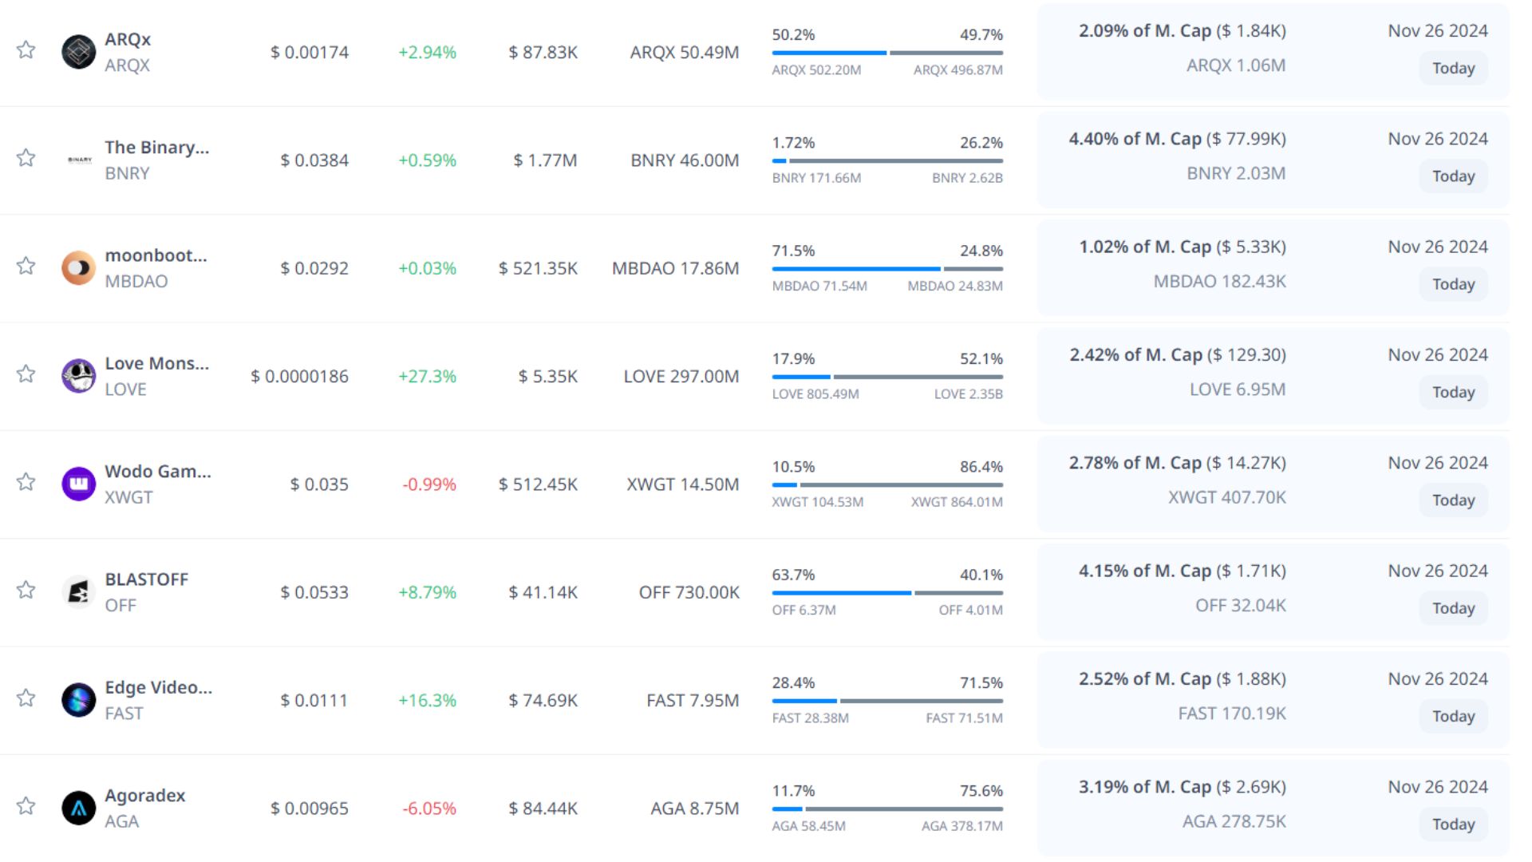Open the Wodo Gam... token link
This screenshot has height=862, width=1532.
158,472
